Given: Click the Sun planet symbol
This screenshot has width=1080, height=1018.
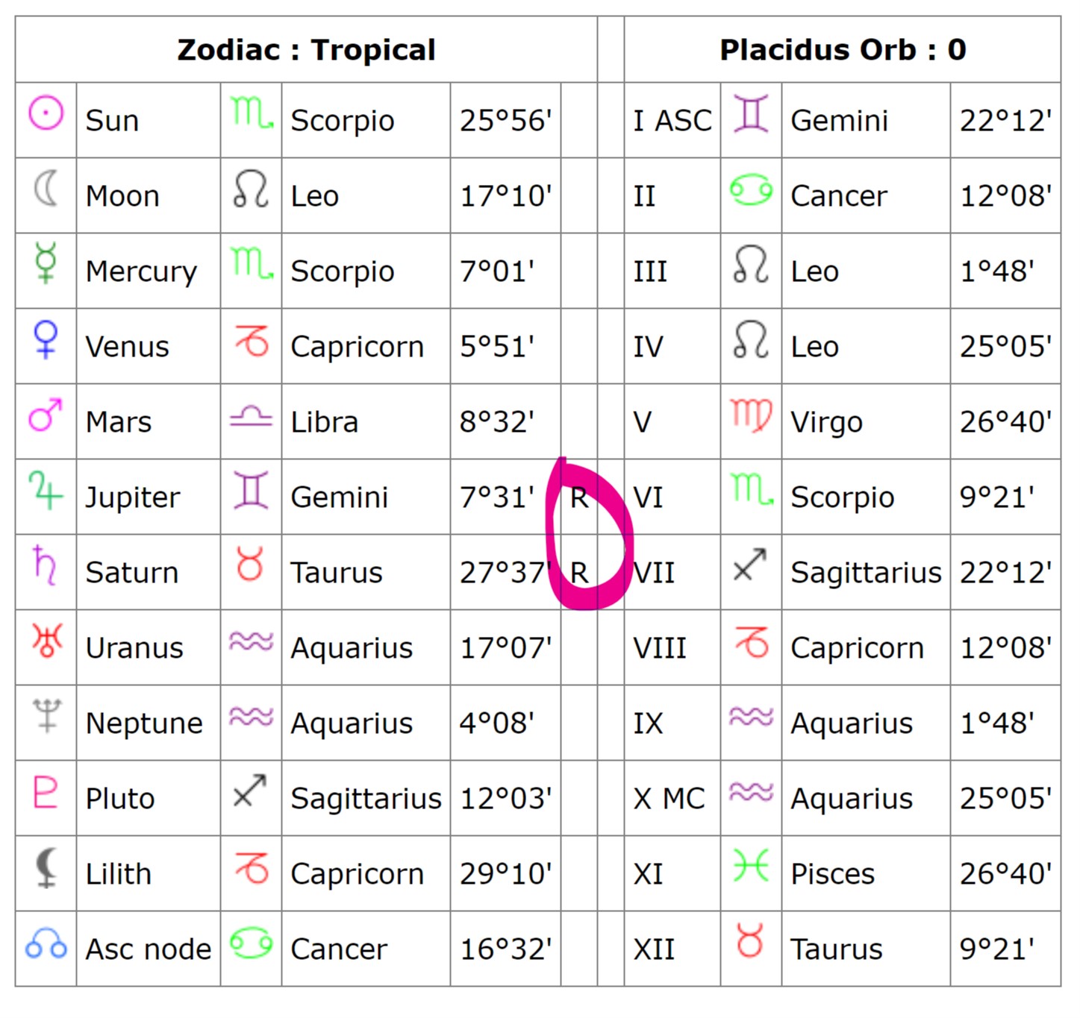Looking at the screenshot, I should (x=46, y=114).
